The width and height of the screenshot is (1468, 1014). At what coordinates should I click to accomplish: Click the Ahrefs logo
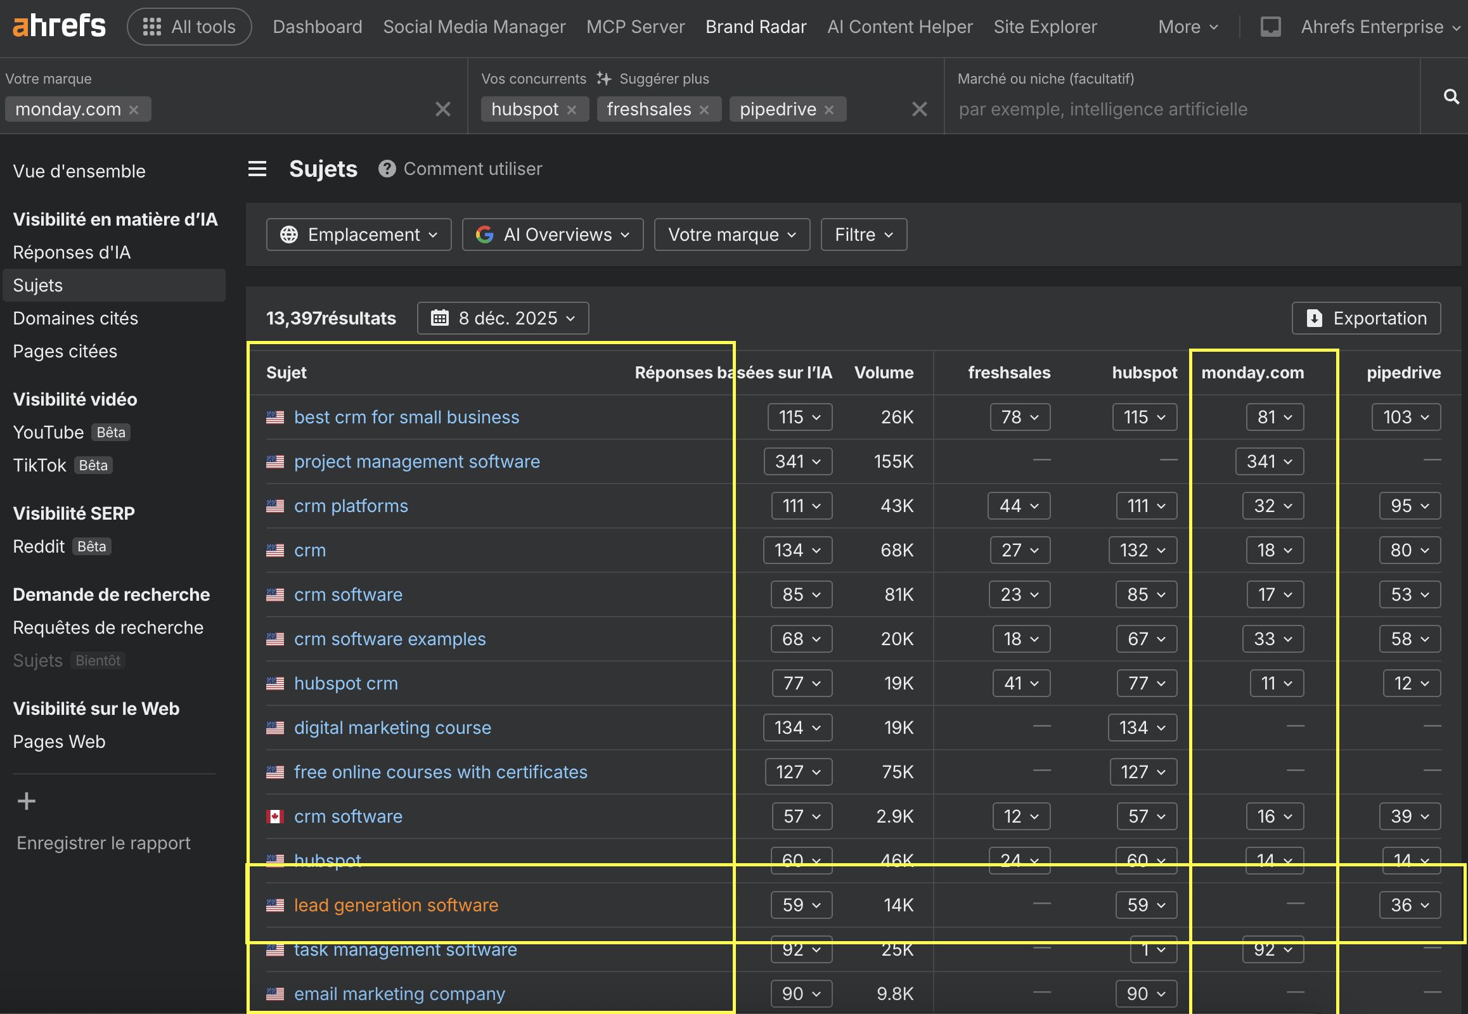(x=58, y=25)
